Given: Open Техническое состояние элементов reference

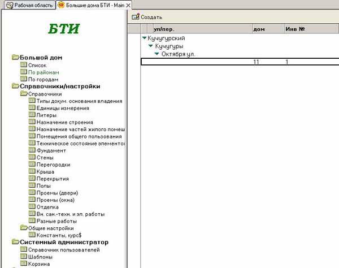Looking at the screenshot, I should click(81, 144).
